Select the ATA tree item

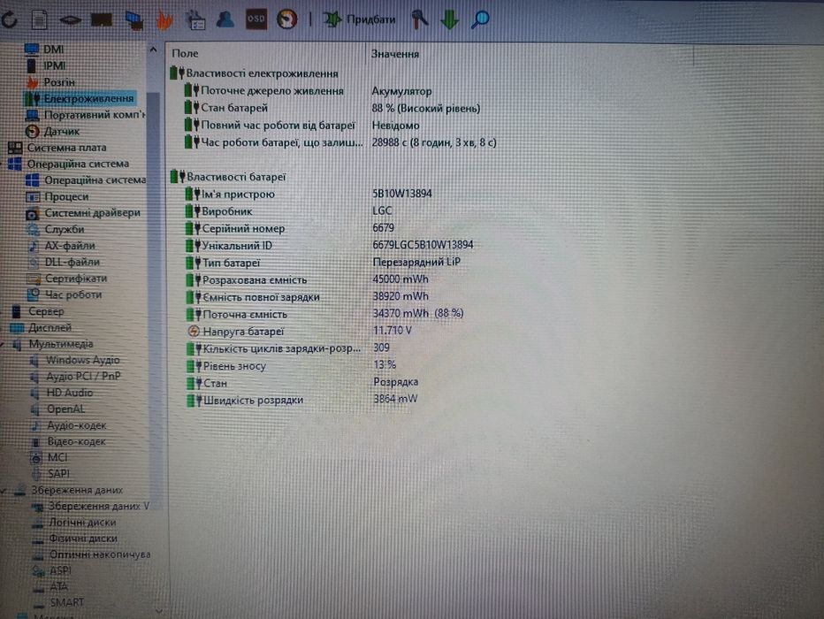(x=59, y=586)
